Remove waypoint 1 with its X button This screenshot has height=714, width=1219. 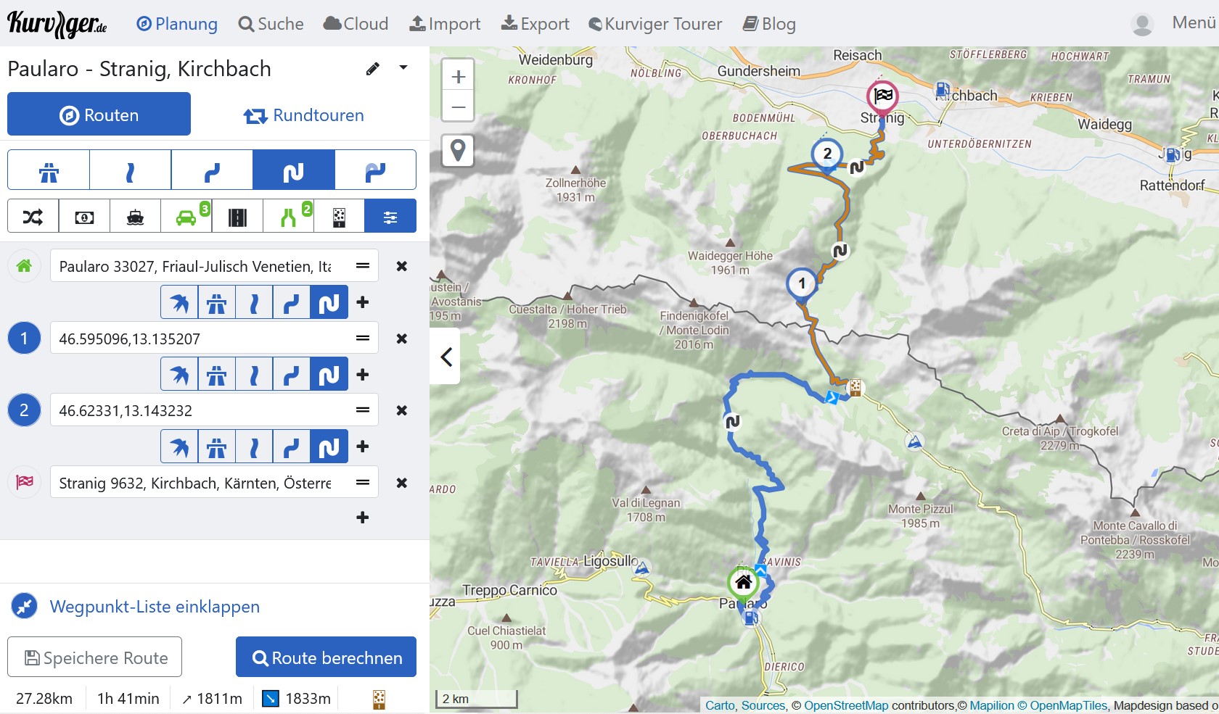tap(401, 339)
